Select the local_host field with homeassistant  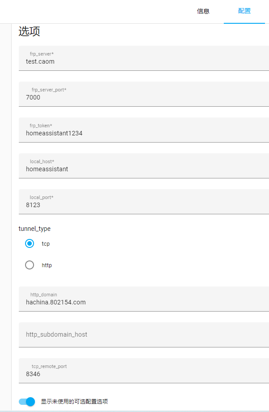pyautogui.click(x=143, y=169)
